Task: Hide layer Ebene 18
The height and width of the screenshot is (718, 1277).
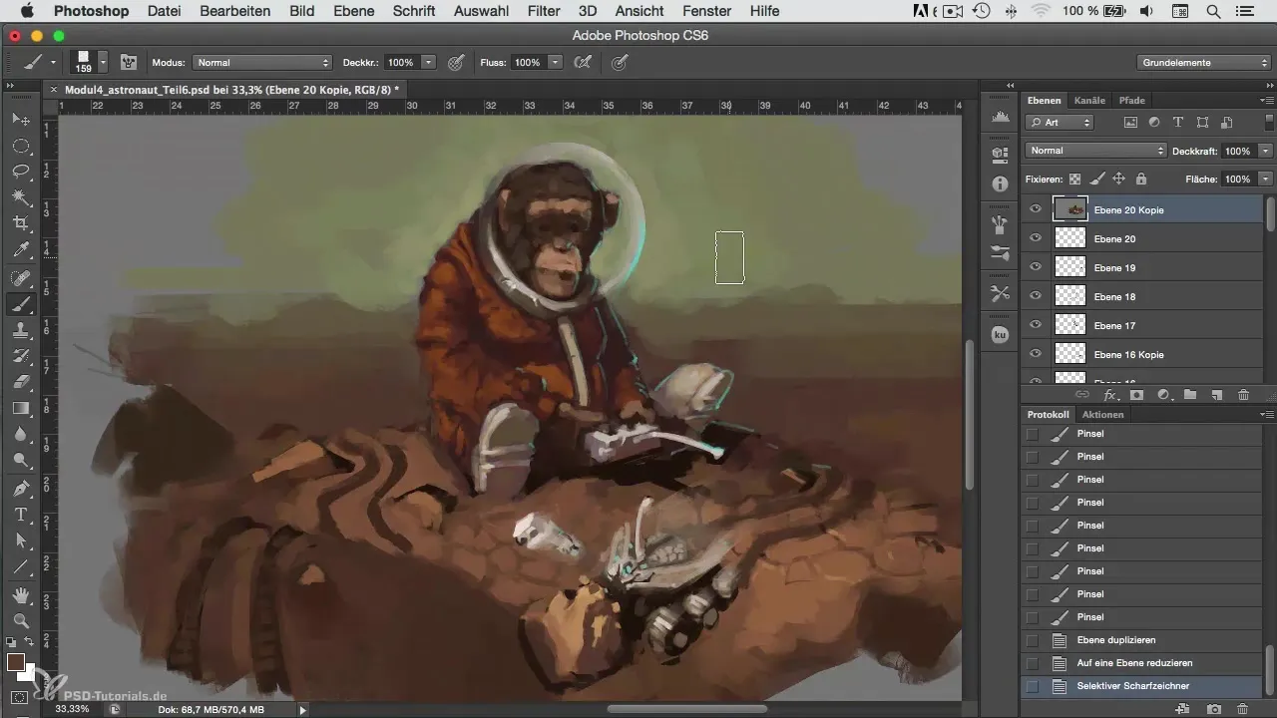Action: click(x=1036, y=297)
